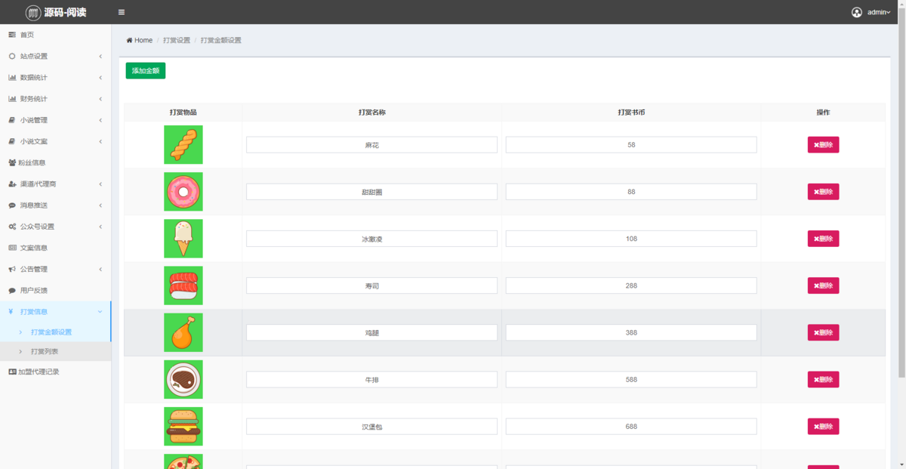Open the 打赏设置 breadcrumb link
This screenshot has width=906, height=469.
pos(177,40)
